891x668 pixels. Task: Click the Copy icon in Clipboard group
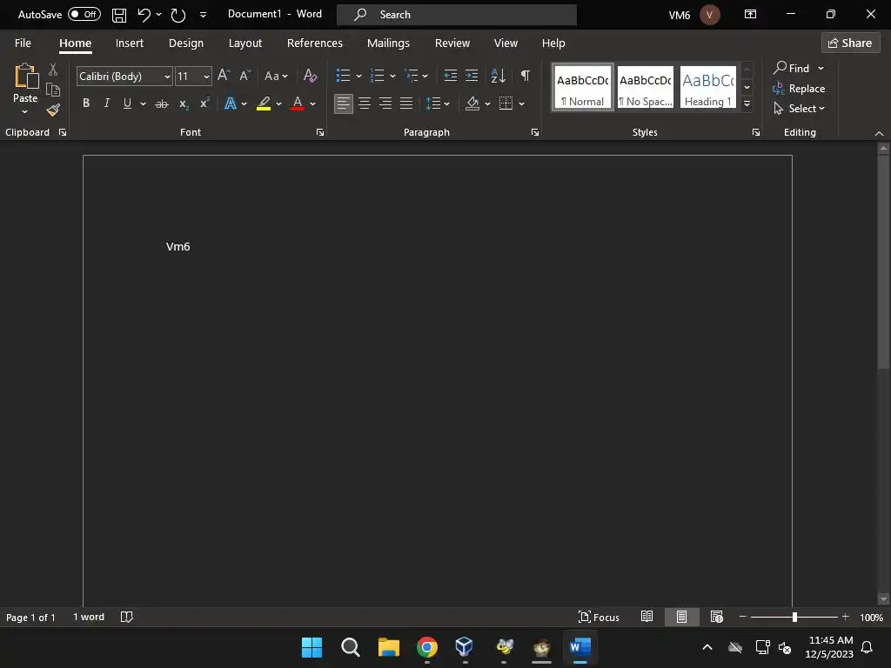53,90
